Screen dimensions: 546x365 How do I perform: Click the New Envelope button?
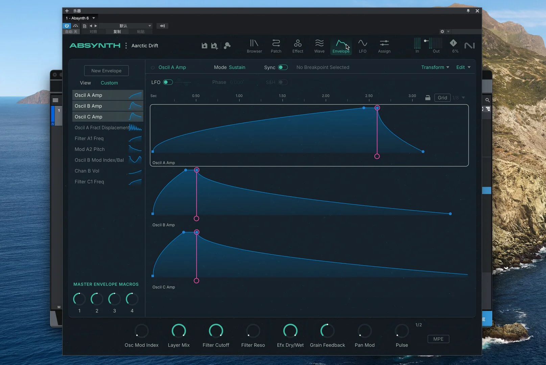tap(106, 71)
